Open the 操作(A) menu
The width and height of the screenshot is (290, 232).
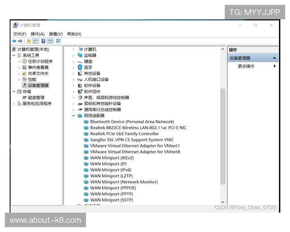point(38,34)
